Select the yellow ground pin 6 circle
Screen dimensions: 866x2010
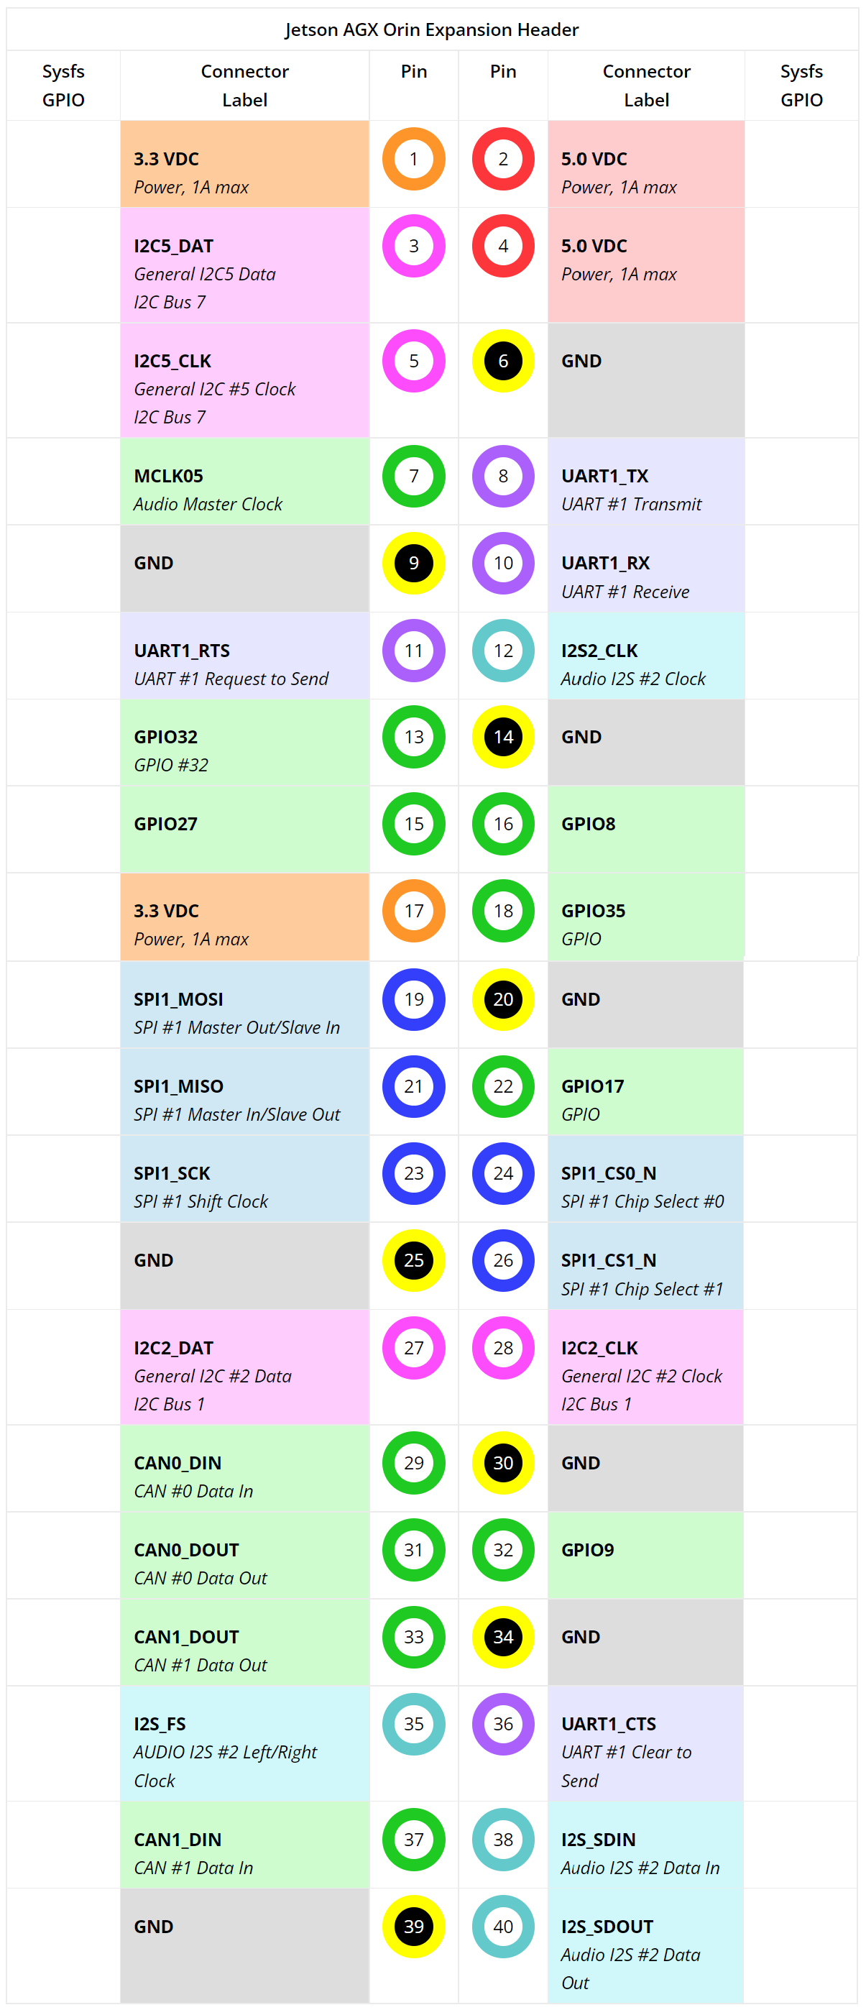coord(503,362)
